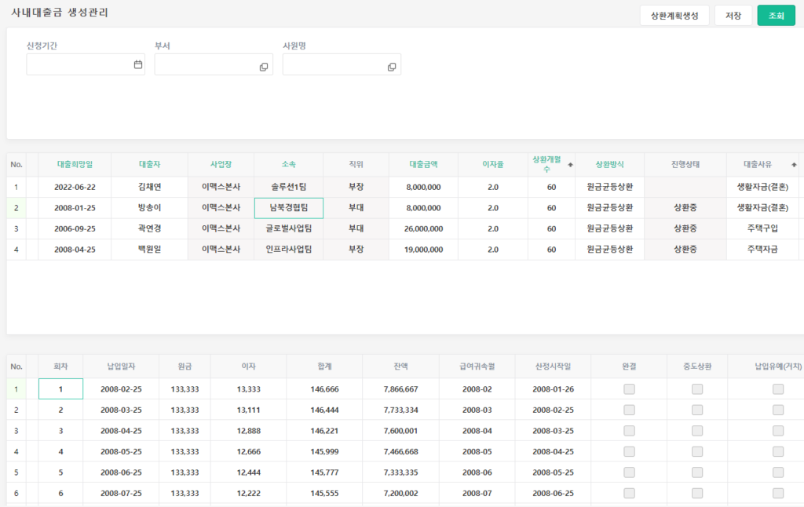
Task: Click the 대출금액 column header
Action: 423,165
